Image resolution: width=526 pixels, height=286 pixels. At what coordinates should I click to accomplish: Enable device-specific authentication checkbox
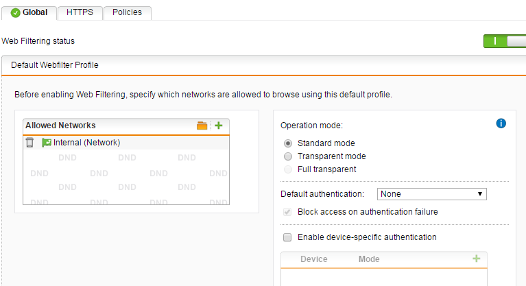coord(287,237)
